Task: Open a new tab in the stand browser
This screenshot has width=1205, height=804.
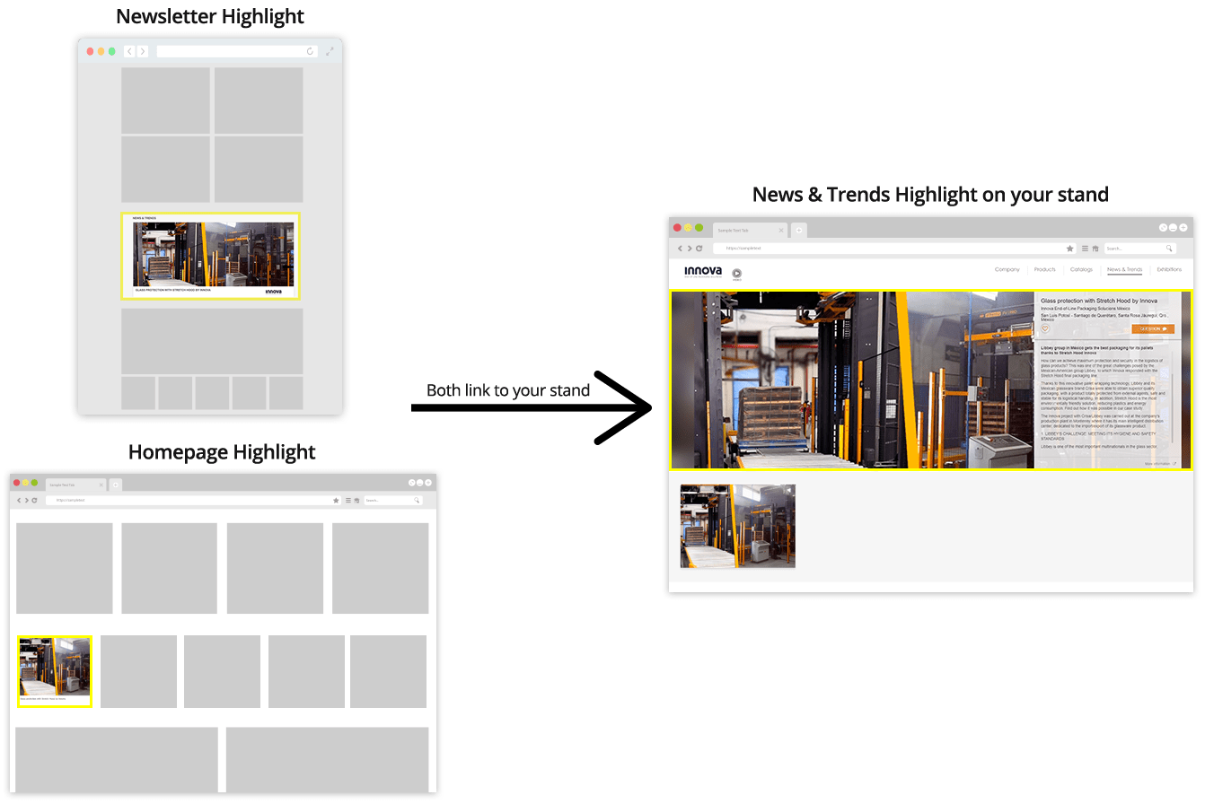Action: coord(798,231)
